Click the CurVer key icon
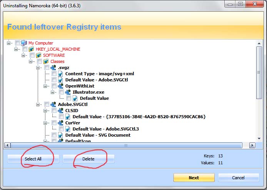 click(x=60, y=123)
